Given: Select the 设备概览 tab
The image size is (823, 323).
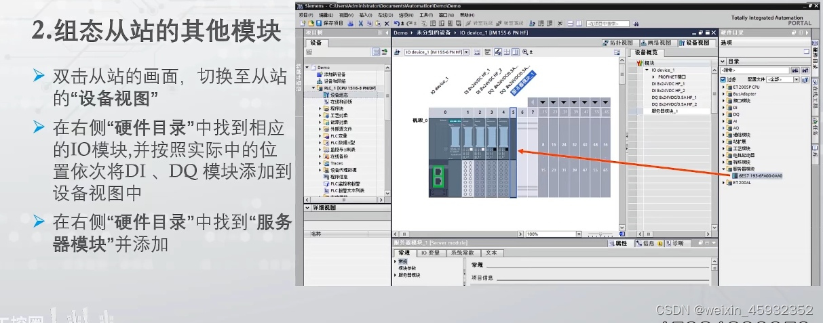Looking at the screenshot, I should [x=647, y=53].
